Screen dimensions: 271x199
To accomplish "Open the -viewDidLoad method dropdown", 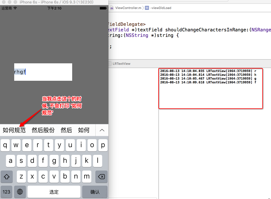I will point(160,8).
